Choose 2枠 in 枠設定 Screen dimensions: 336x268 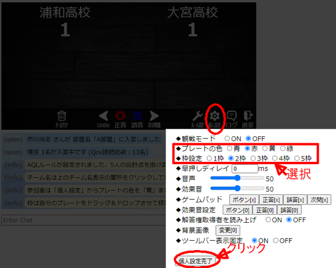click(x=231, y=158)
